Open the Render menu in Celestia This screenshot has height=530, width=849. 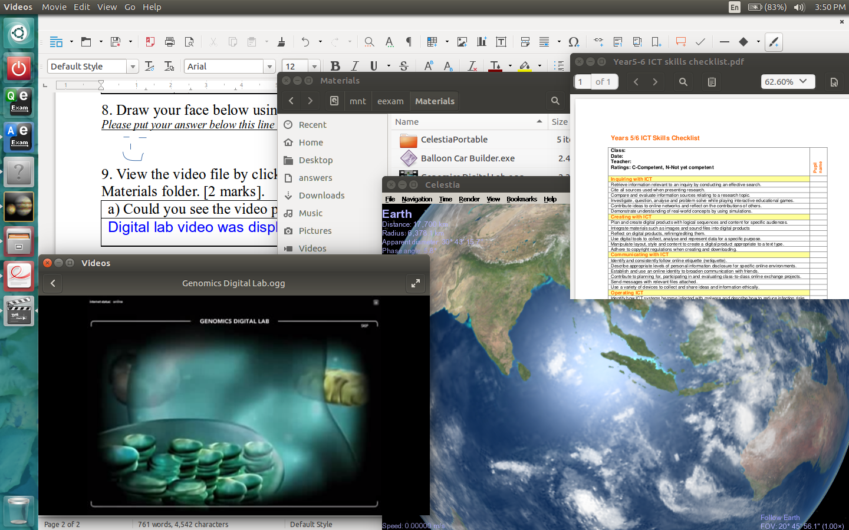tap(469, 199)
